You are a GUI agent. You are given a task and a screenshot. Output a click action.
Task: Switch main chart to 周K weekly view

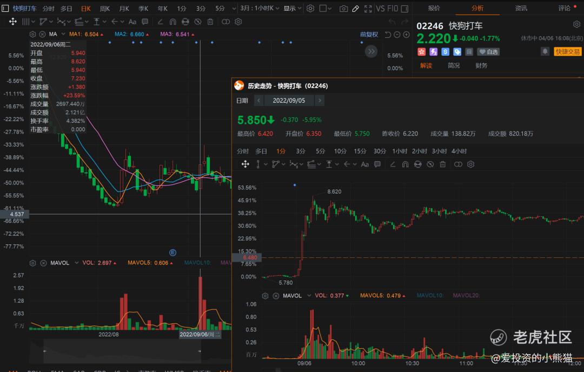[105, 8]
